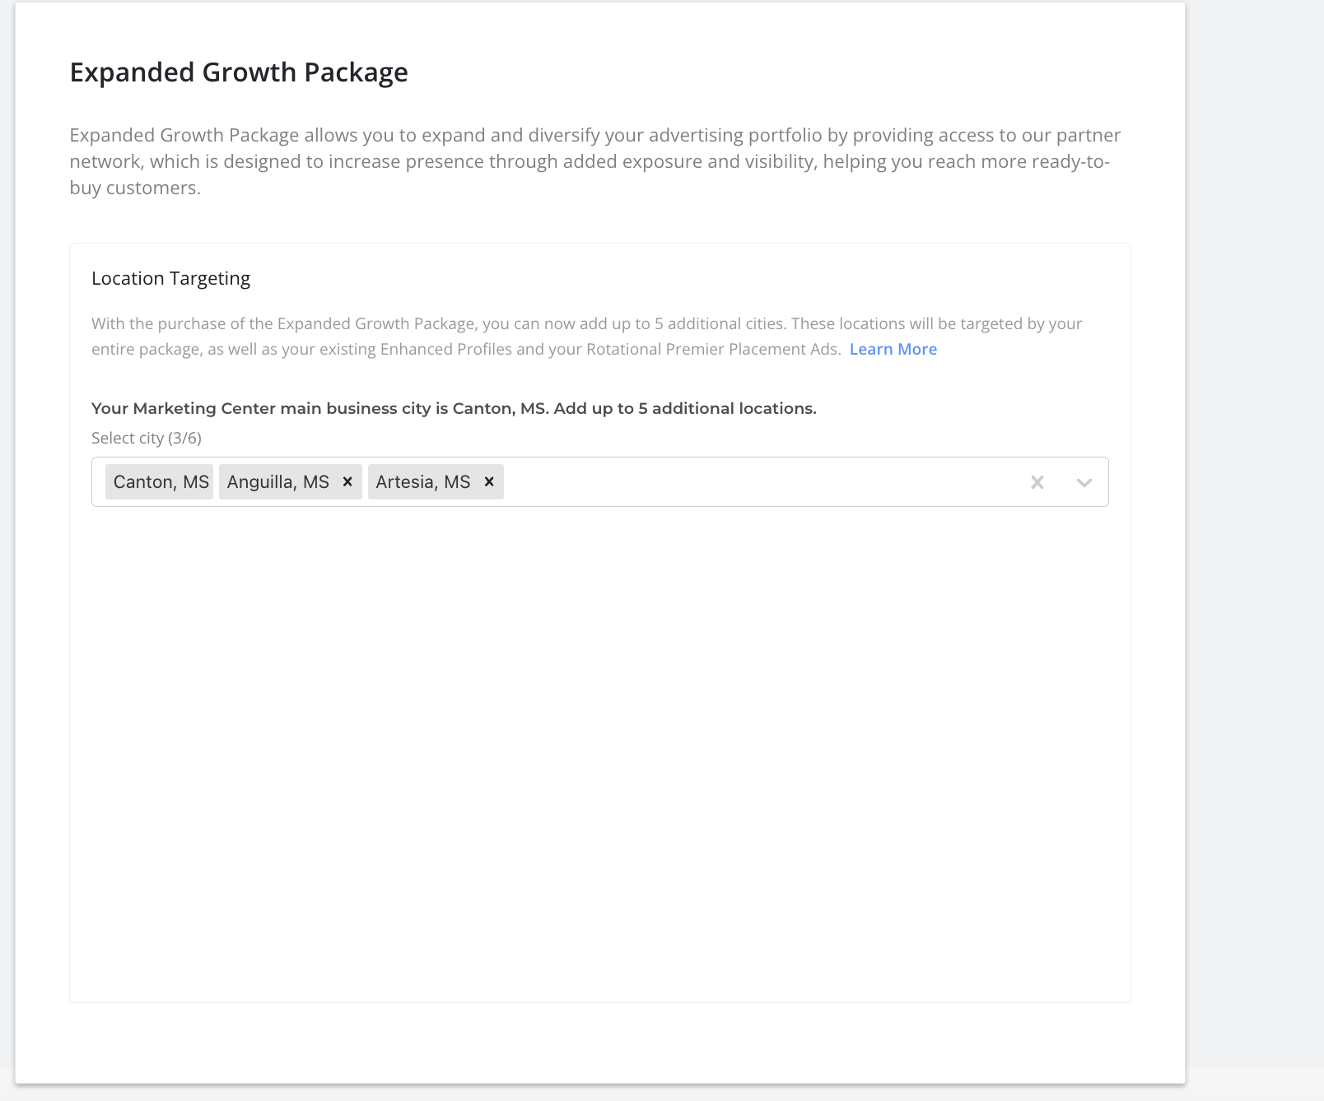Viewport: 1324px width, 1101px height.
Task: Clear all selected cities in selector
Action: tap(1037, 482)
